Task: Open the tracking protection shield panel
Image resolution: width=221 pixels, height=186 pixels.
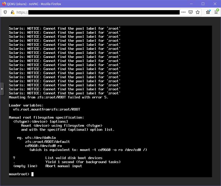Action: pos(5,12)
